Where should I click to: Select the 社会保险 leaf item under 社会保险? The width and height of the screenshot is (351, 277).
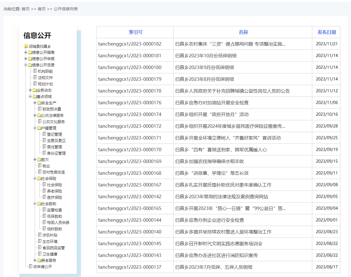[x=55, y=185]
